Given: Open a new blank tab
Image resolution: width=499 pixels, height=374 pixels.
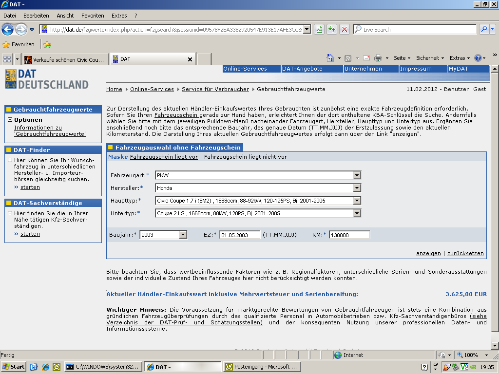Looking at the screenshot, I should pyautogui.click(x=204, y=59).
